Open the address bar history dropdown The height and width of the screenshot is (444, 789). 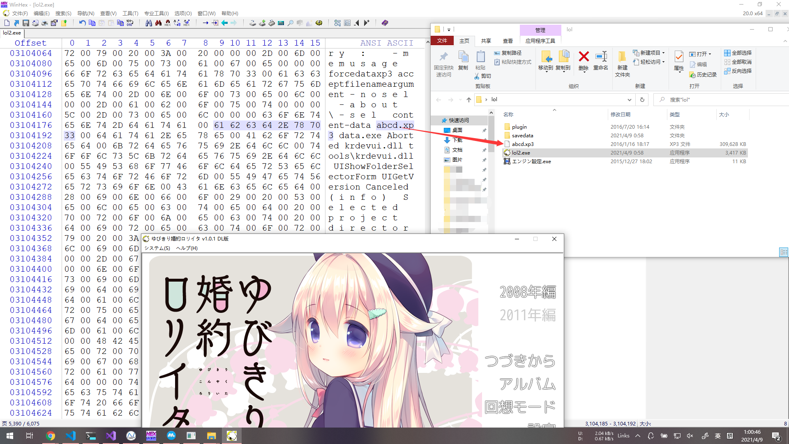pyautogui.click(x=629, y=99)
